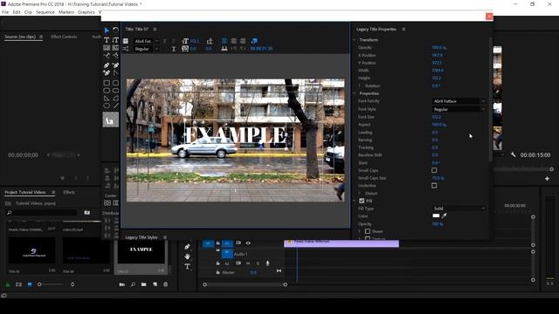Open Legacy Title Properties panel menu
This screenshot has height=314, width=559.
404,29
